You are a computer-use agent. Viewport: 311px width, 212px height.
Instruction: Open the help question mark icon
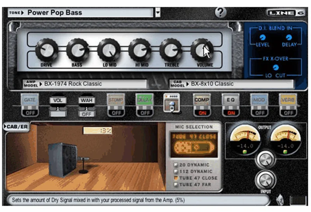(x=220, y=13)
